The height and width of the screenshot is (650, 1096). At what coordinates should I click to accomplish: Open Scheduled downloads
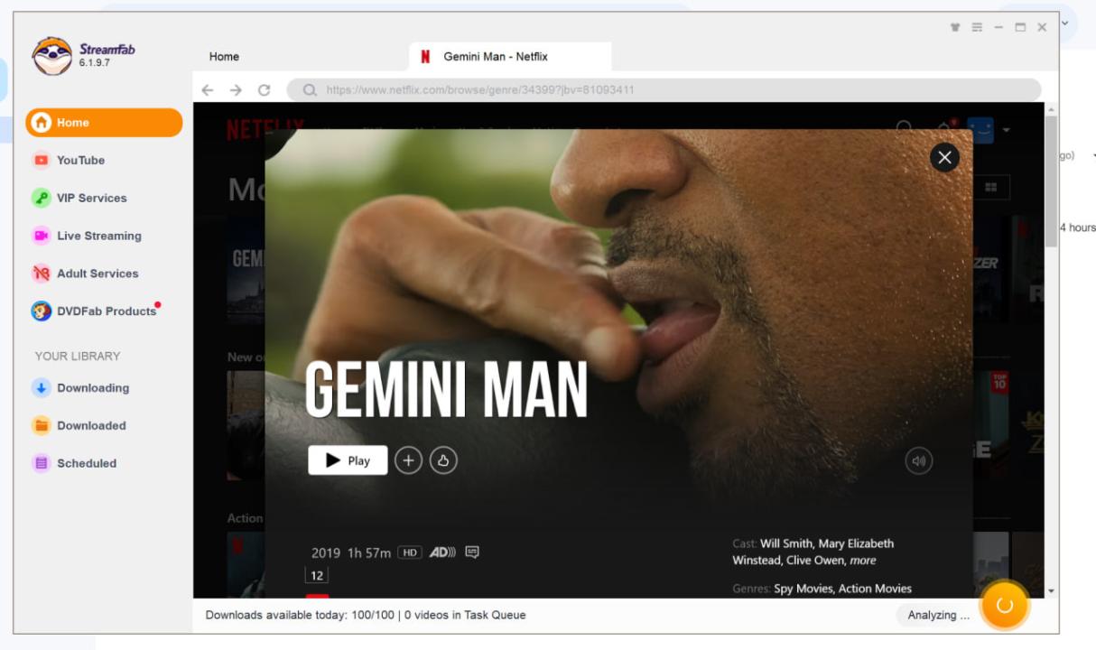pyautogui.click(x=87, y=464)
